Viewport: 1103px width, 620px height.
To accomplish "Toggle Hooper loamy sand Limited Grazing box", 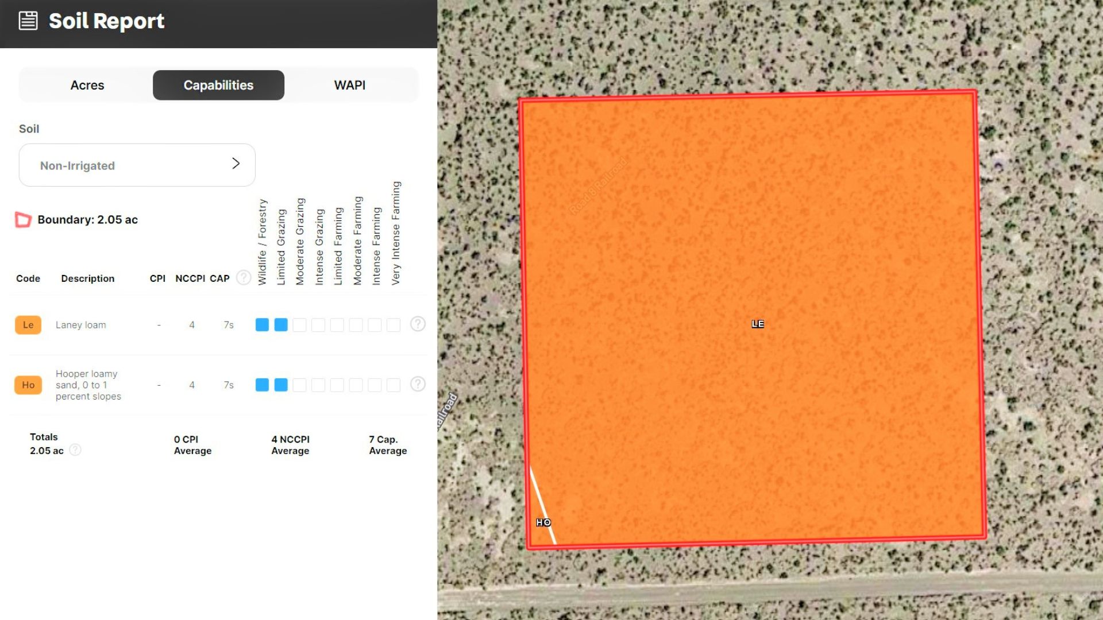I will click(281, 385).
